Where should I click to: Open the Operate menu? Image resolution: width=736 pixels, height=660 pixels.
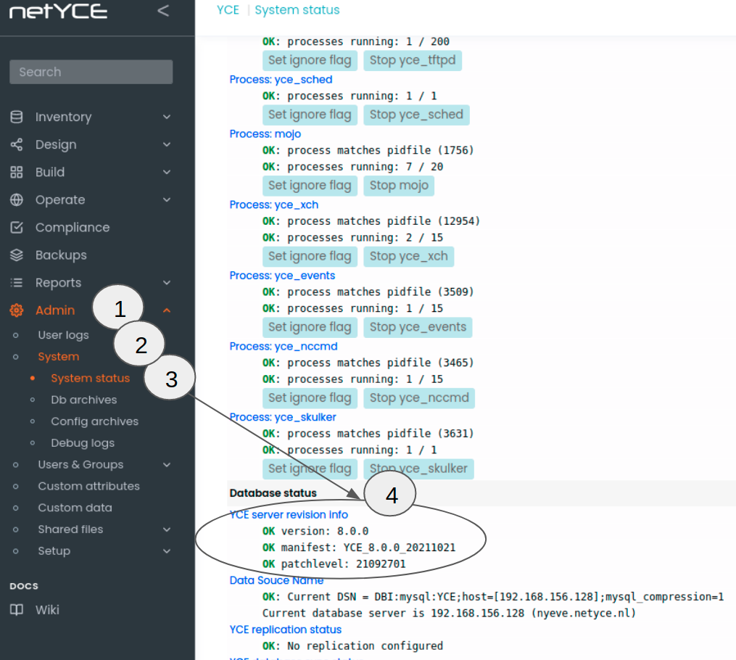tap(60, 200)
